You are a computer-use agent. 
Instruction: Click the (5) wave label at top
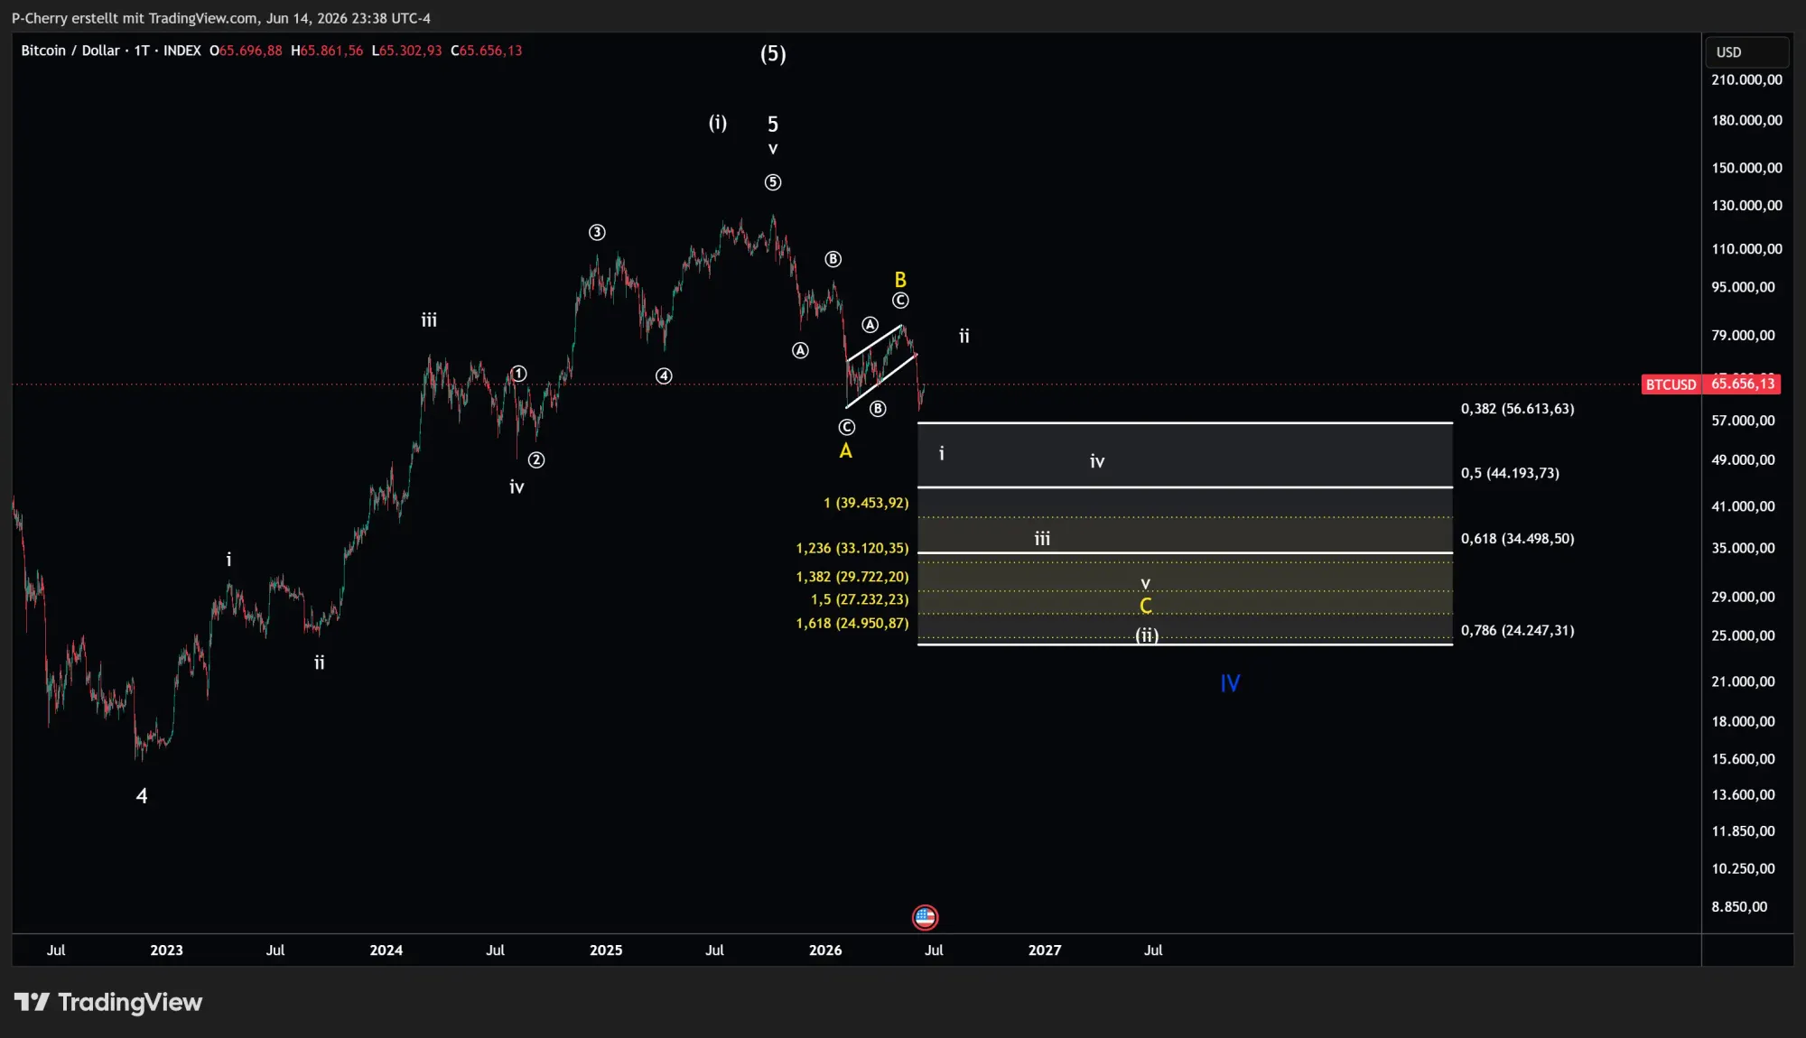[773, 54]
